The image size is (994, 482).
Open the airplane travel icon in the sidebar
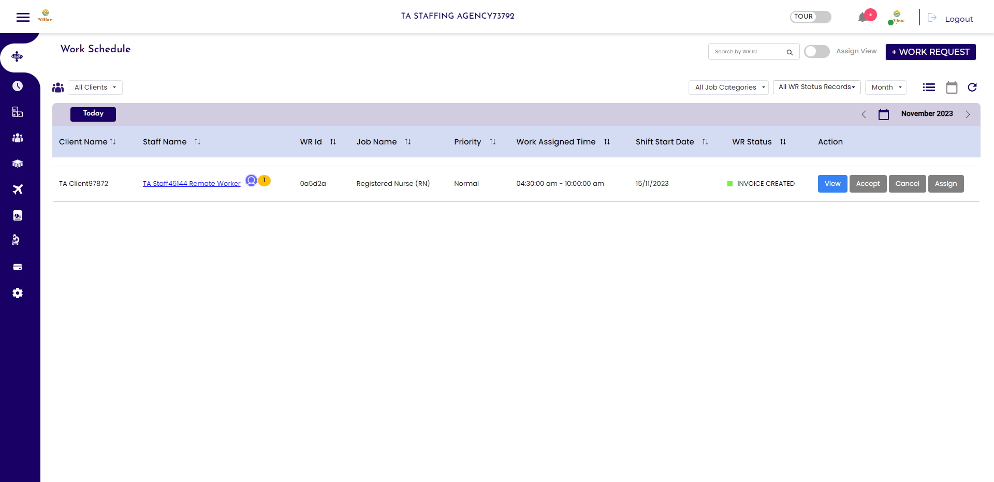17,189
